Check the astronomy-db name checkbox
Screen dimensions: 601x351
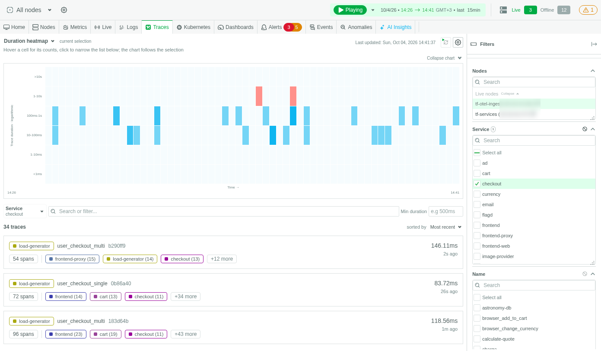point(477,308)
